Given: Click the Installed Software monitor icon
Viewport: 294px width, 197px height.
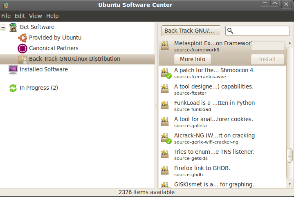Looking at the screenshot, I should coord(13,69).
